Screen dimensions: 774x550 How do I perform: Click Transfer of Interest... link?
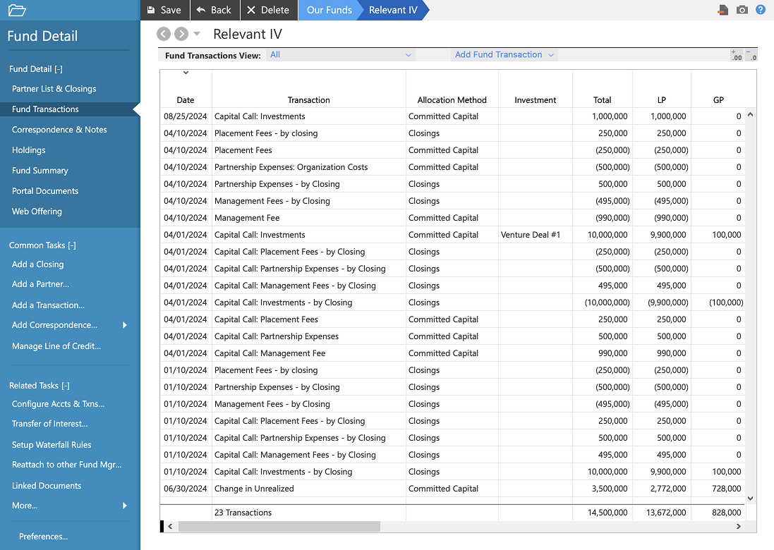pyautogui.click(x=50, y=424)
